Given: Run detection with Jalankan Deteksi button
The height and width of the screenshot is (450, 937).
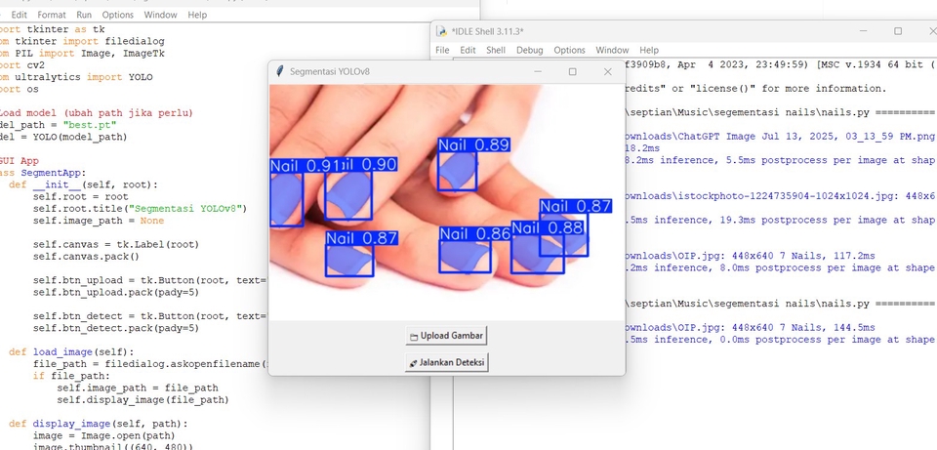Looking at the screenshot, I should click(x=447, y=362).
